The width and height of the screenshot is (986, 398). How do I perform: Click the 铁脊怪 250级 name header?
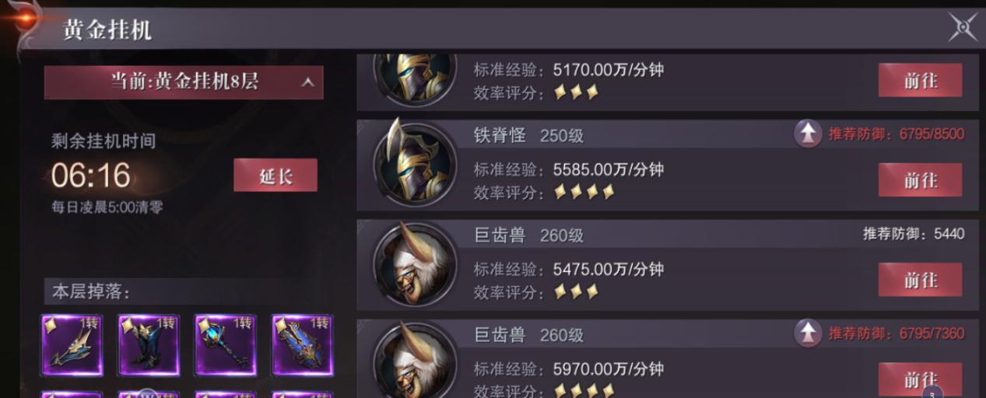click(528, 135)
